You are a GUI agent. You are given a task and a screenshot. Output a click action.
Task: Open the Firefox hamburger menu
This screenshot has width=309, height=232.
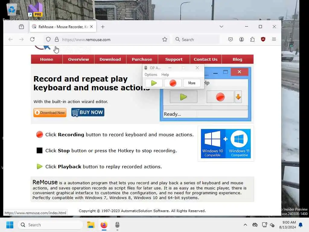click(x=274, y=39)
